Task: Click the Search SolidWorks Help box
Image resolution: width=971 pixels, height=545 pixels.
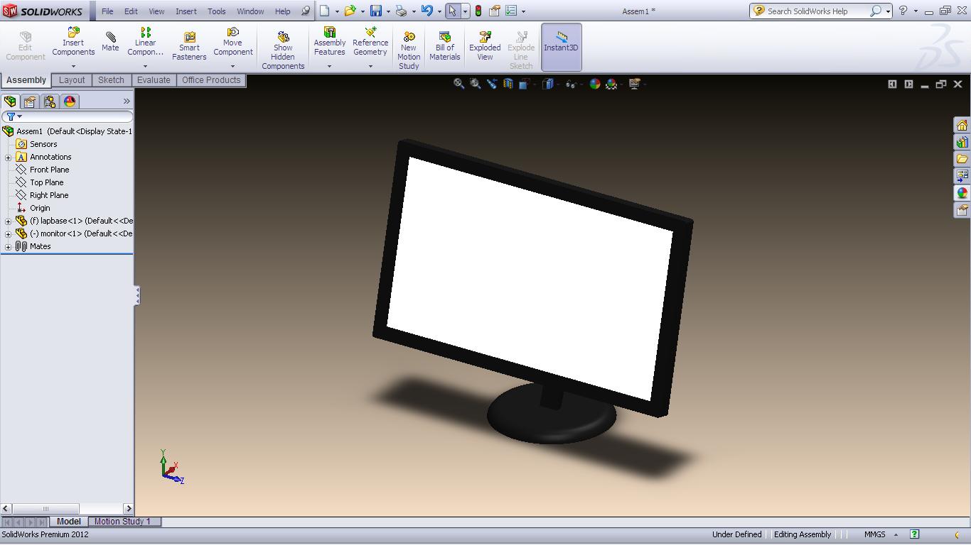Action: [821, 11]
